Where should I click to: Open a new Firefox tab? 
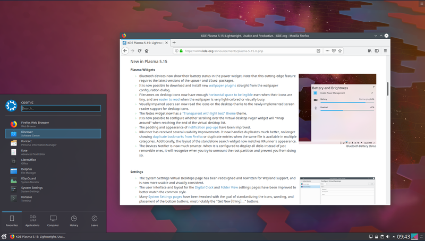(x=174, y=42)
